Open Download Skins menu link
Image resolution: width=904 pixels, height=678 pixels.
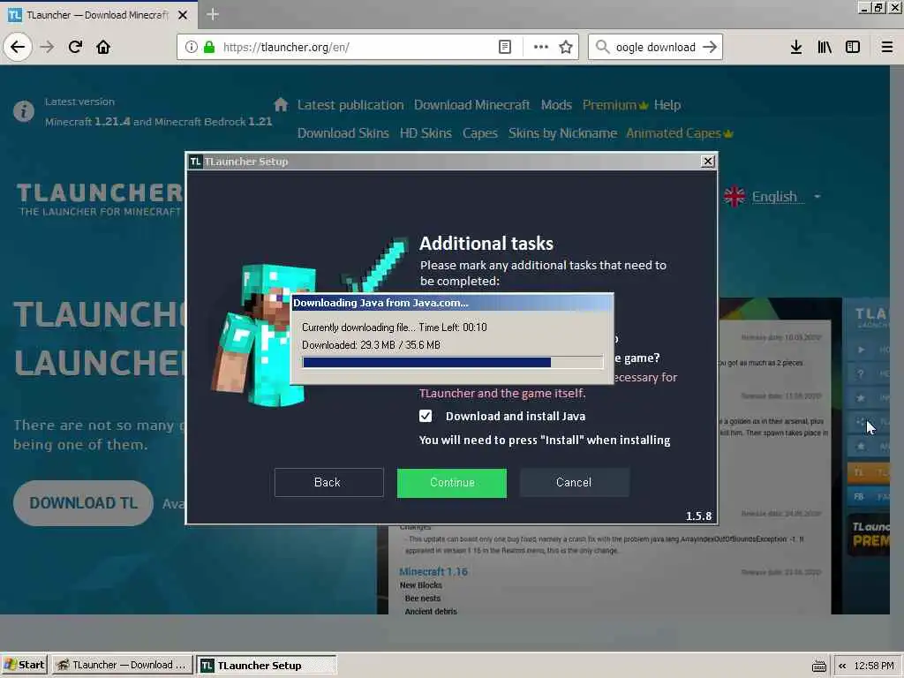pyautogui.click(x=343, y=133)
